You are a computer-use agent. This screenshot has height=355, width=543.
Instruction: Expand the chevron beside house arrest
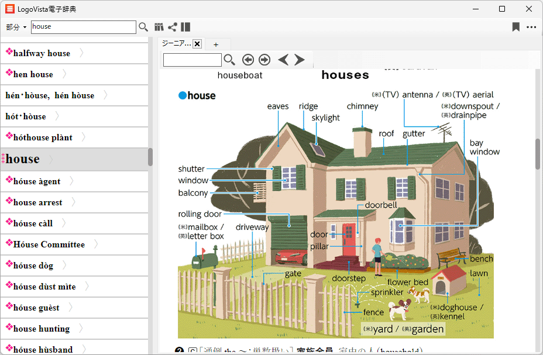[x=74, y=202]
